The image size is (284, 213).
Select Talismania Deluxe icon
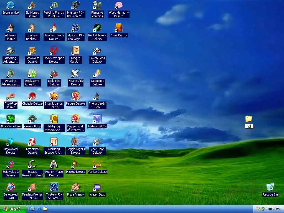pos(97,73)
